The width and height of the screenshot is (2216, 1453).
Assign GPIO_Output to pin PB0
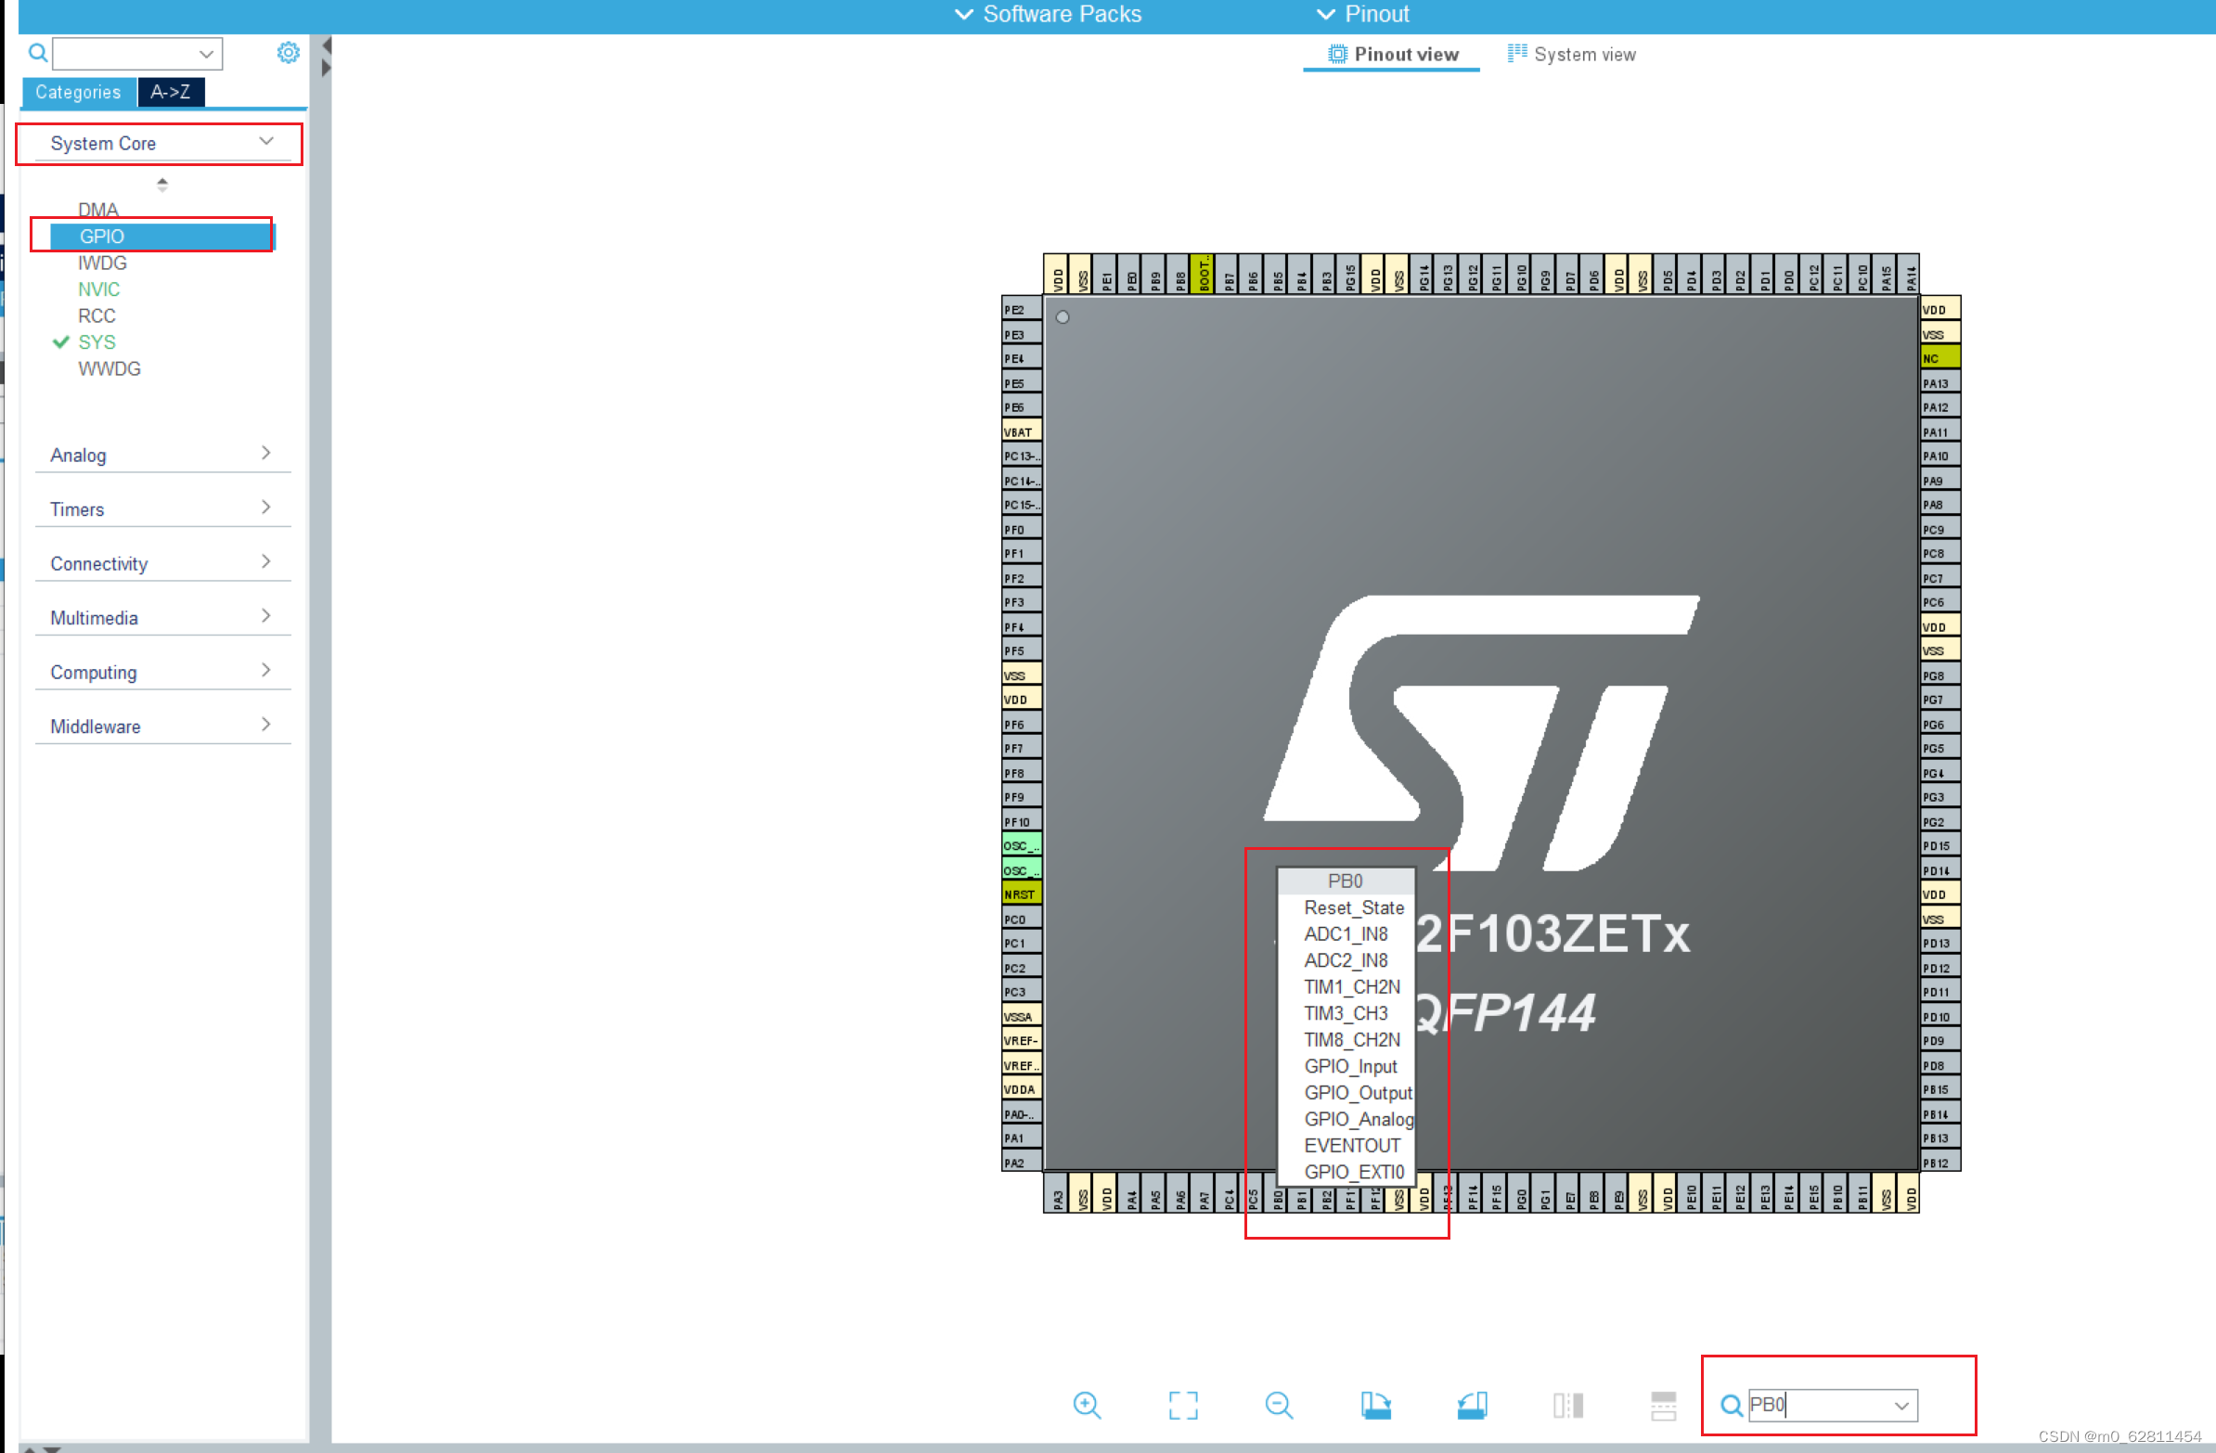1357,1093
